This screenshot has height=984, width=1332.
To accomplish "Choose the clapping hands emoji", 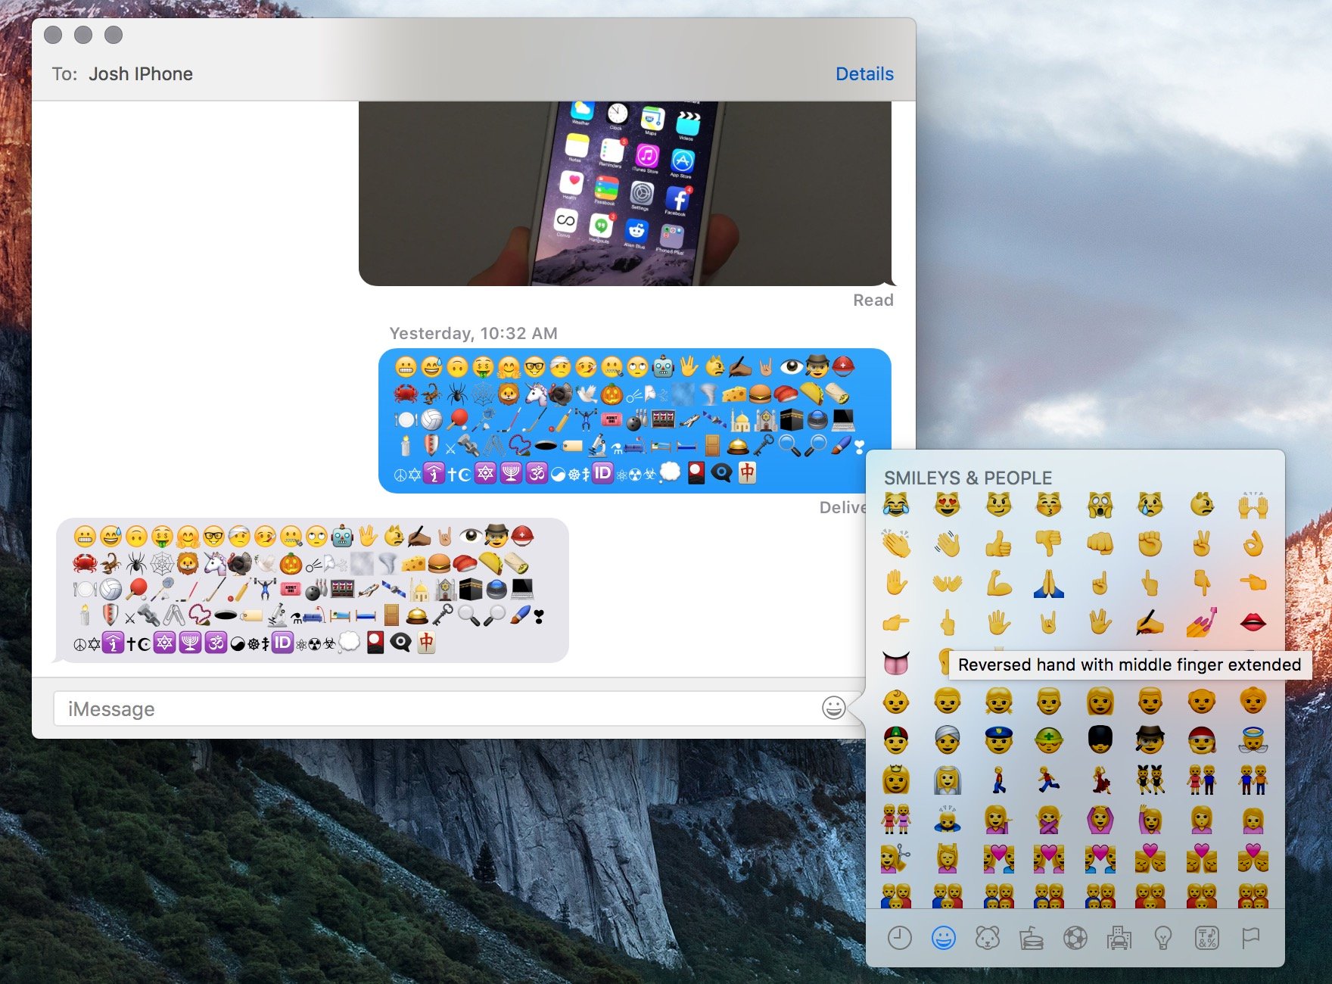I will (896, 543).
